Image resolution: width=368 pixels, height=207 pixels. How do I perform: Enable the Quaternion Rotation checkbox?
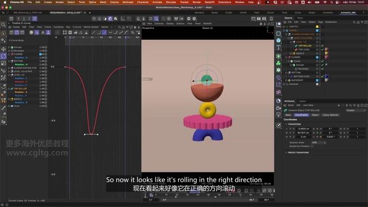point(312,146)
